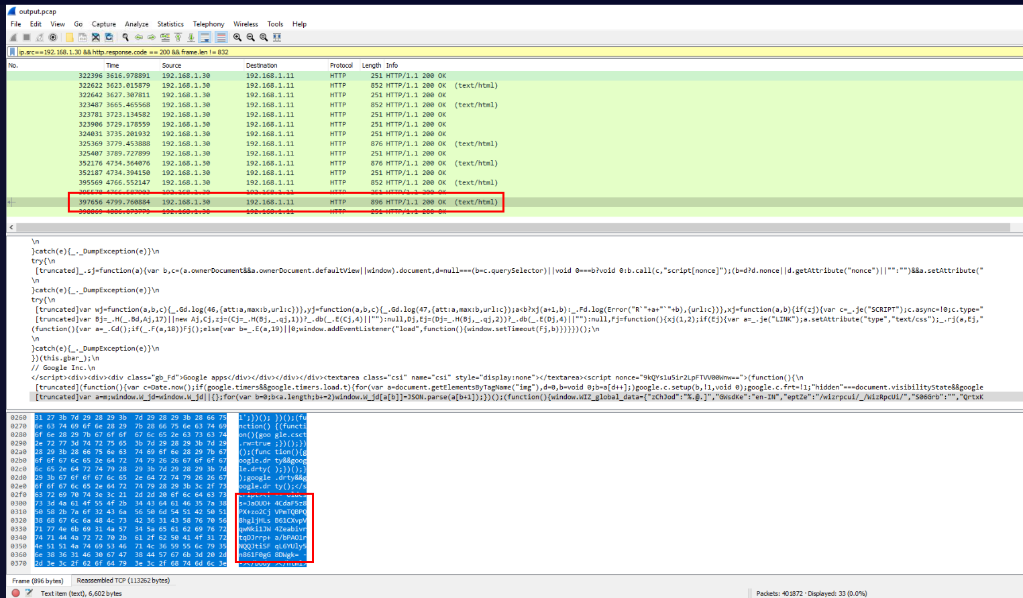
Task: Select packet number 352176
Action: (515, 164)
